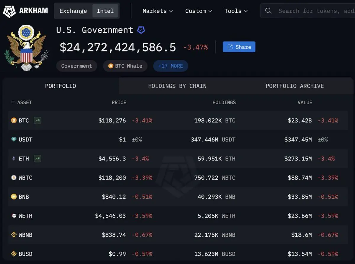Image resolution: width=355 pixels, height=264 pixels.
Task: Click the $23.42B BTC value
Action: (x=300, y=120)
